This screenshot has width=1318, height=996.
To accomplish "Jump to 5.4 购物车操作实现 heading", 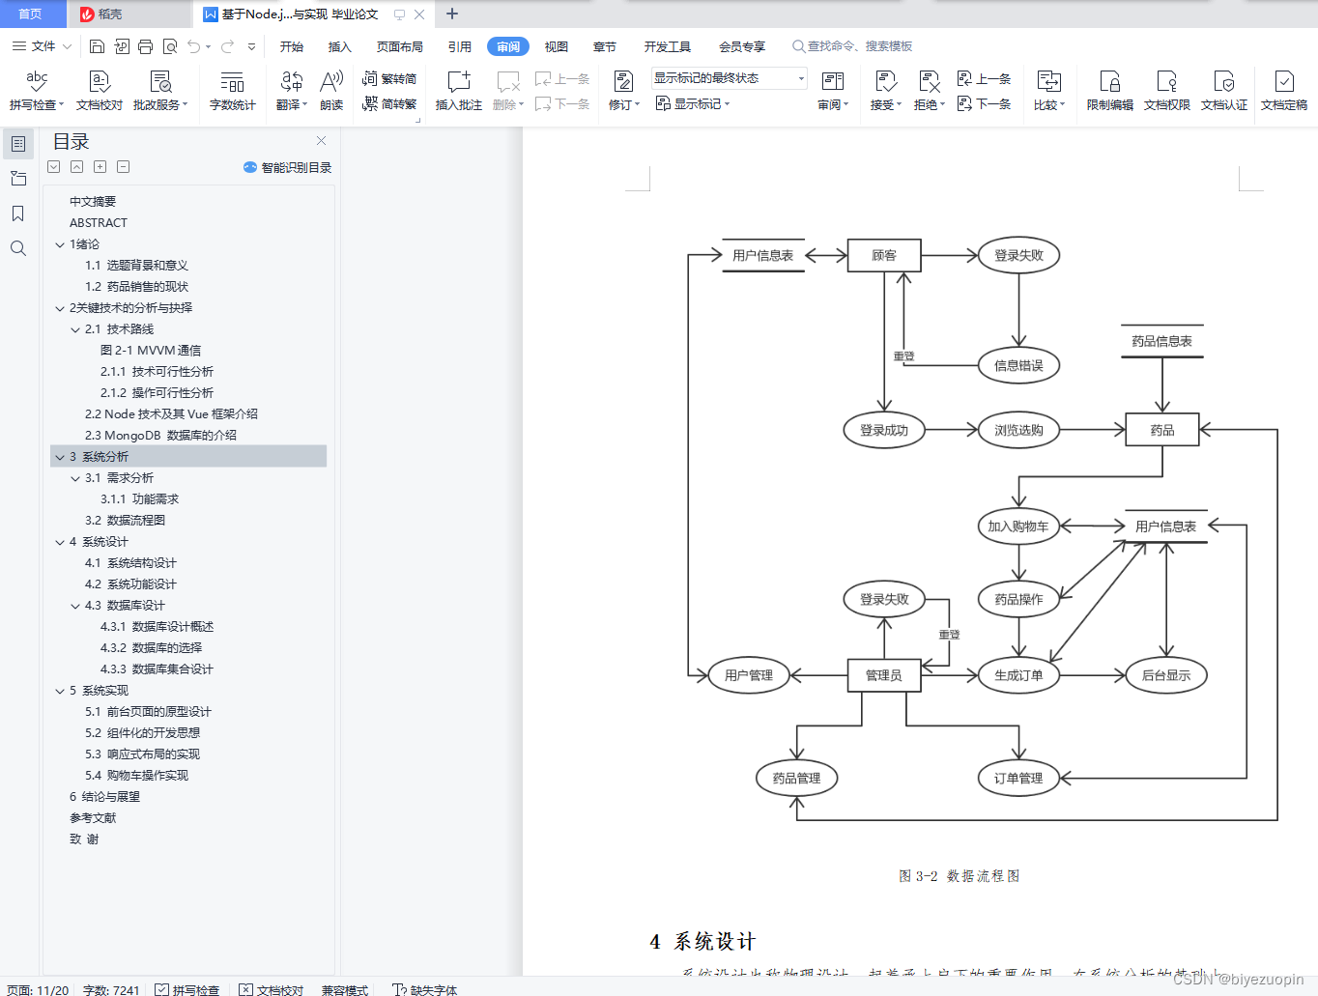I will click(x=136, y=776).
